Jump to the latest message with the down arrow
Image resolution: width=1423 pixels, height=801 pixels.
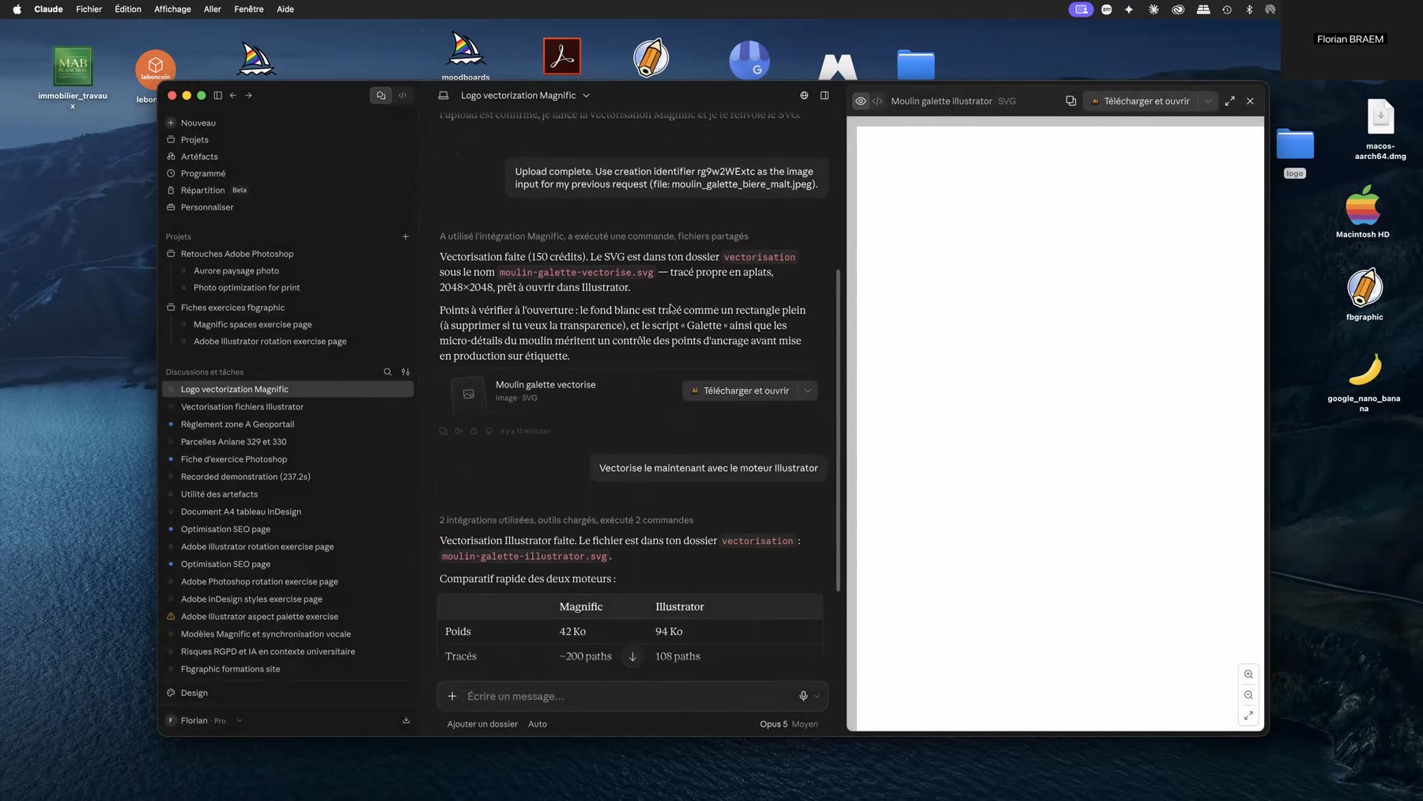click(x=632, y=656)
